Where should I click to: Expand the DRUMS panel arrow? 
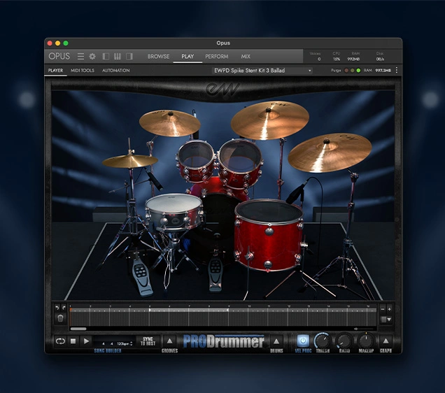point(276,341)
